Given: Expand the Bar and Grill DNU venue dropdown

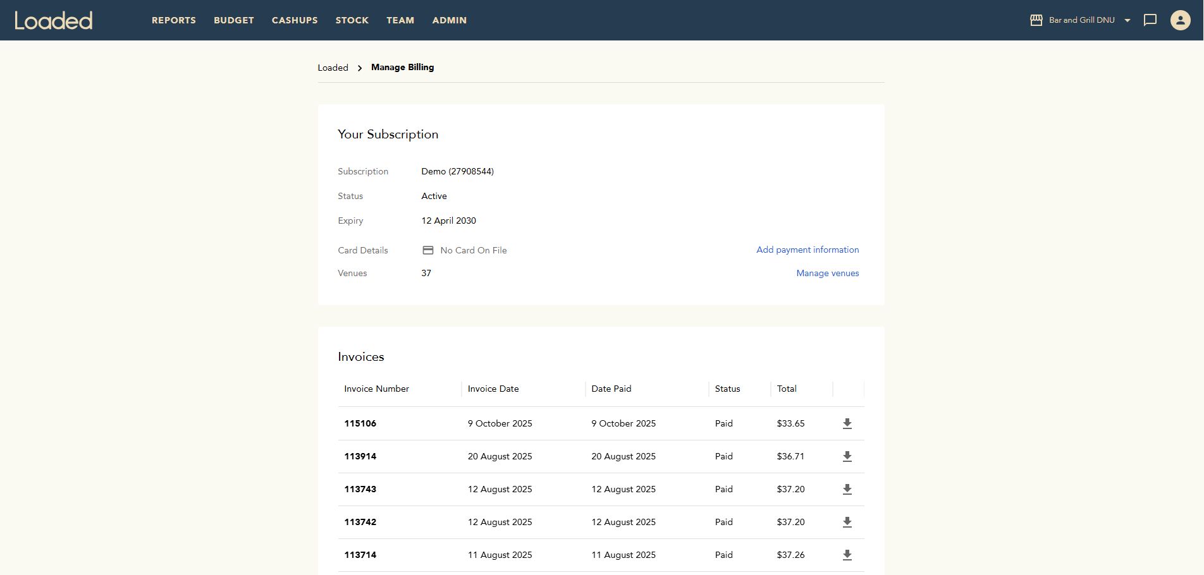Looking at the screenshot, I should pos(1127,20).
